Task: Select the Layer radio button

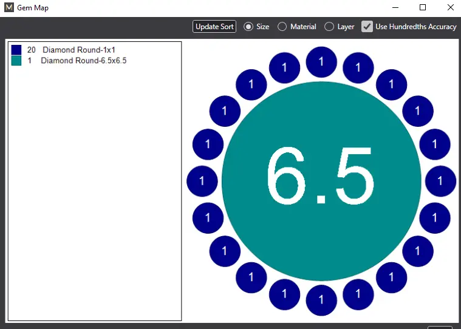Action: [x=329, y=27]
